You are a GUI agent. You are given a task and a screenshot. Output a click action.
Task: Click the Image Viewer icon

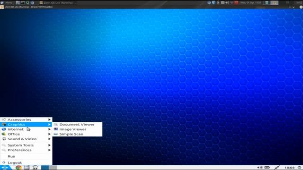point(56,129)
